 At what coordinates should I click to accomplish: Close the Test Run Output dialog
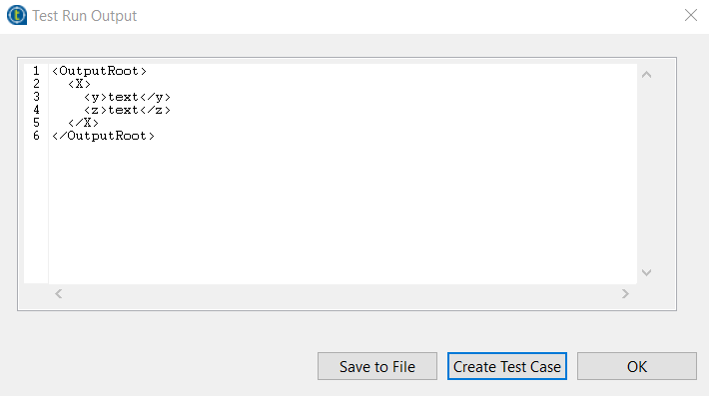(690, 15)
